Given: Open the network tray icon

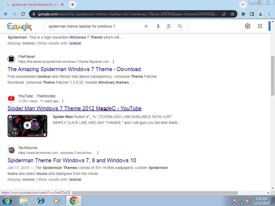Looking at the screenshot, I should (x=241, y=201).
